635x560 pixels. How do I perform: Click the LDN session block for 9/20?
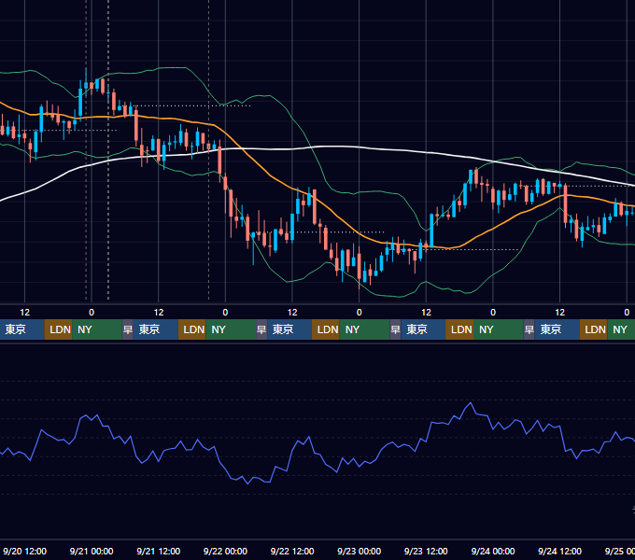click(58, 329)
